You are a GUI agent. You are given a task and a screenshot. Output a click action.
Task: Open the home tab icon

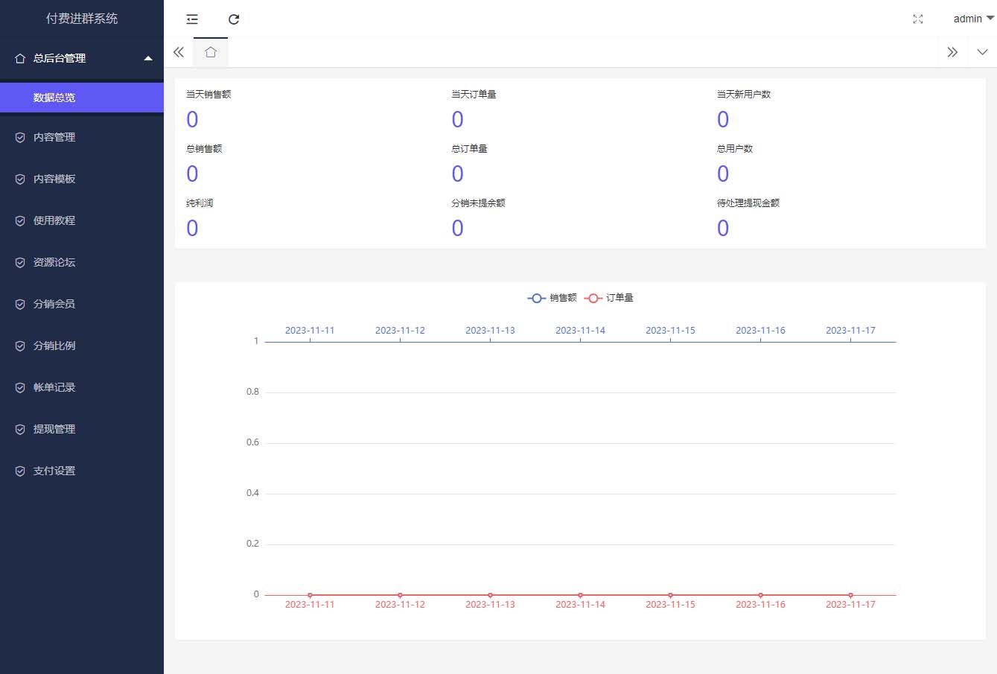[211, 52]
